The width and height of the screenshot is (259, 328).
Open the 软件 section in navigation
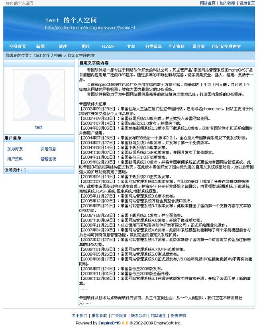coord(63,47)
